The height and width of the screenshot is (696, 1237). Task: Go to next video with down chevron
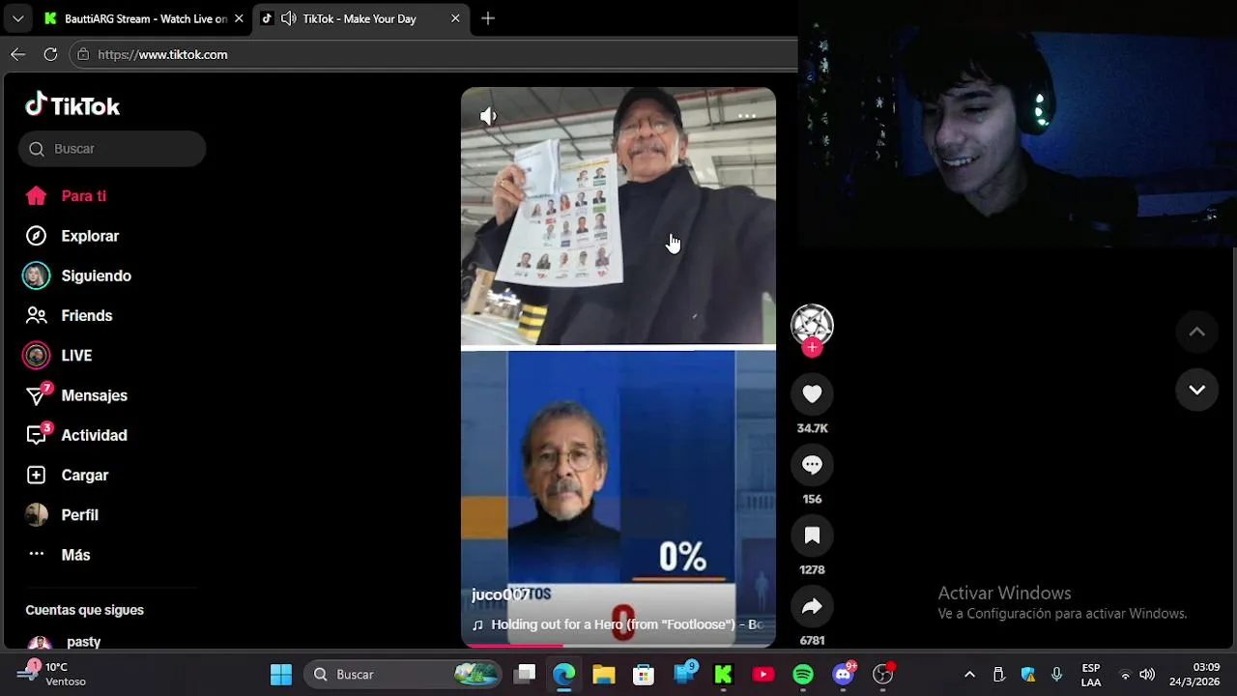(1196, 390)
